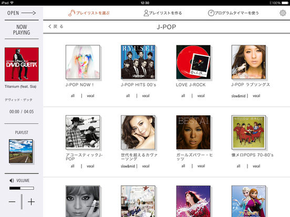Open the J-POP NOW! album cover
The width and height of the screenshot is (290, 217).
(82, 62)
